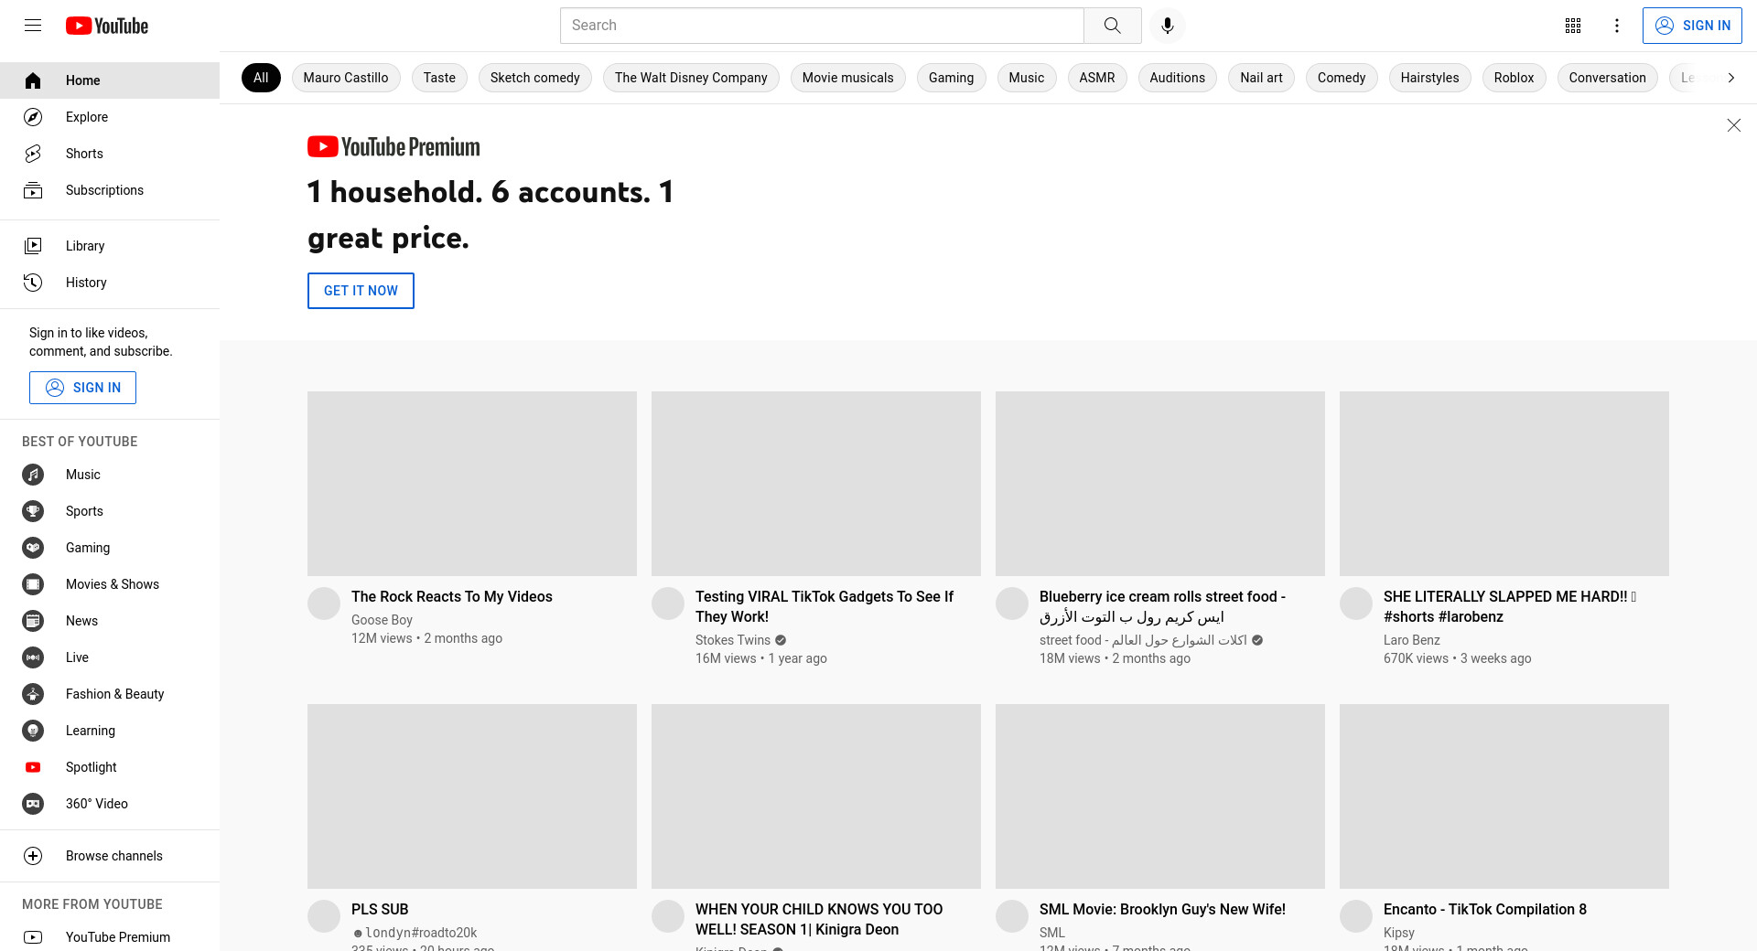The width and height of the screenshot is (1757, 951).
Task: Open the hamburger guide menu
Action: [x=33, y=26]
